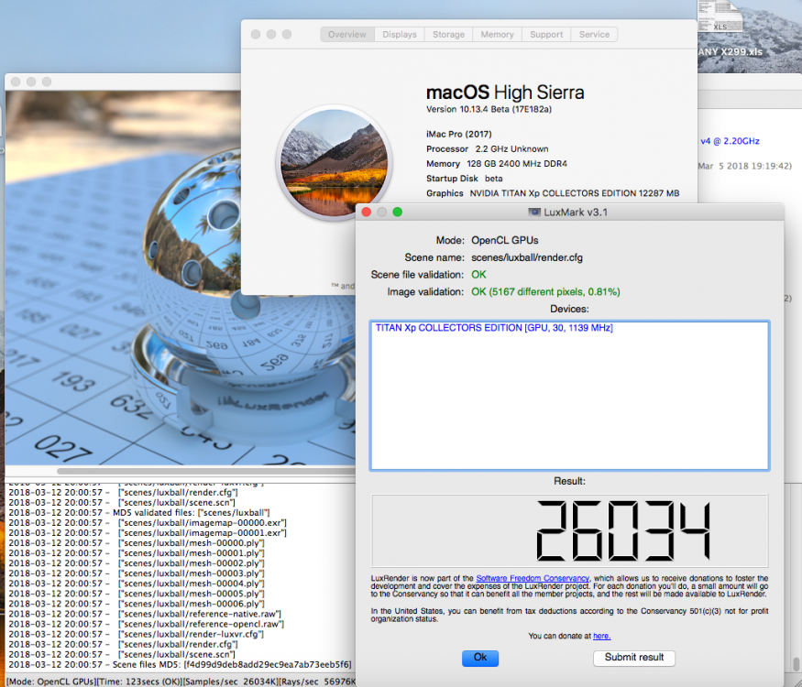
Task: Open the XLS file icon on the desktop
Action: point(720,16)
